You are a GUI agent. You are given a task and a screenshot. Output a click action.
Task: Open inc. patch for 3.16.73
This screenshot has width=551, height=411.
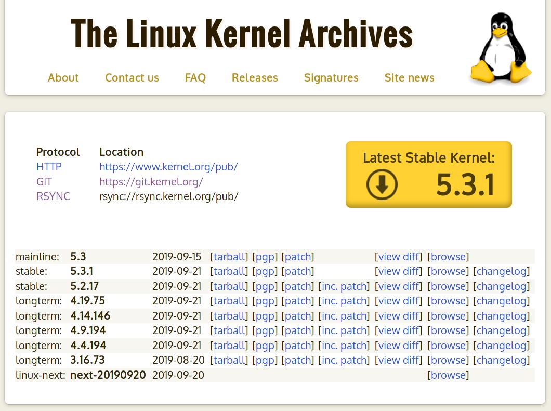344,360
